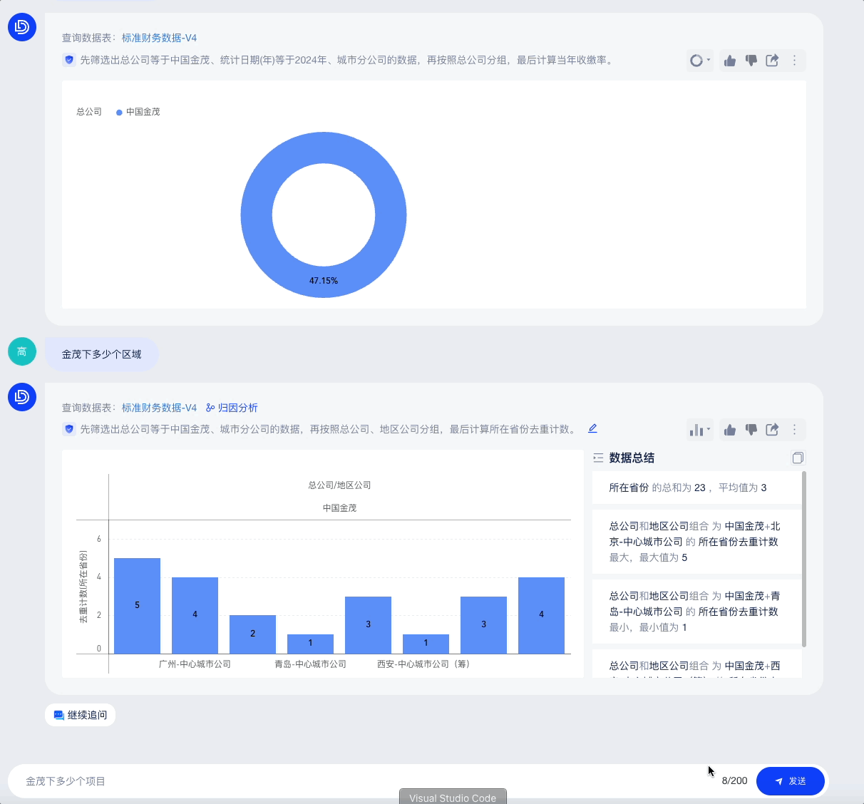The height and width of the screenshot is (804, 864).
Task: Open 标准财务数据-V4 link in the donut chart card
Action: click(159, 38)
